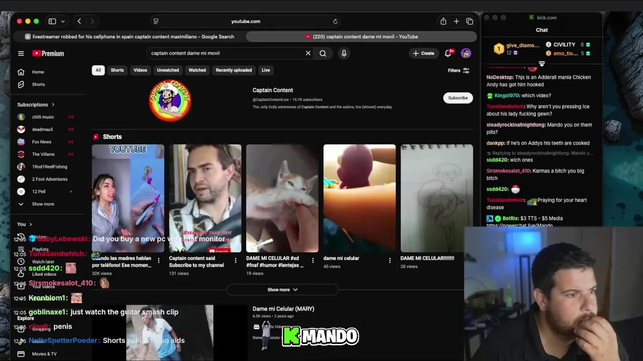This screenshot has height=361, width=643.
Task: Subscribe to Captain Content channel
Action: tap(458, 98)
